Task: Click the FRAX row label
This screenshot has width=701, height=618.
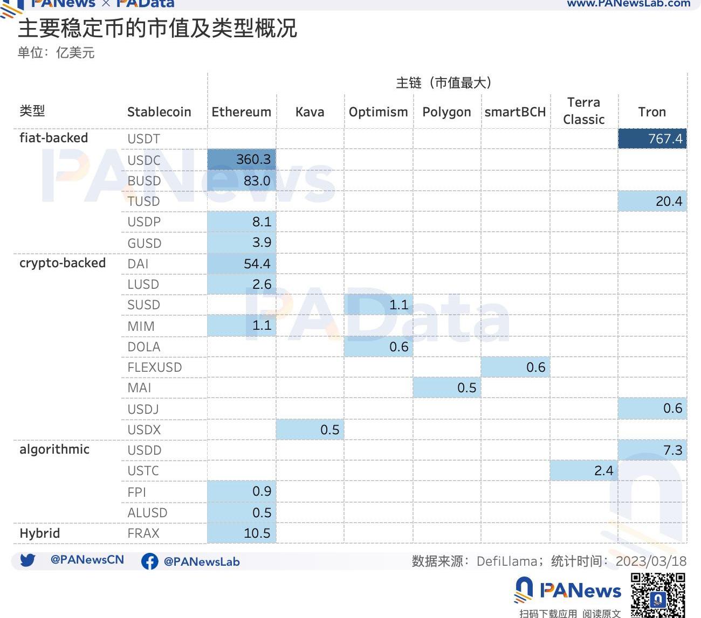Action: (143, 533)
